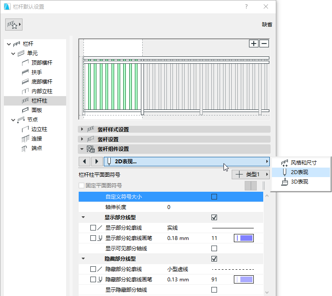
Task: Collapse the 单元 tree branch
Action: point(13,53)
